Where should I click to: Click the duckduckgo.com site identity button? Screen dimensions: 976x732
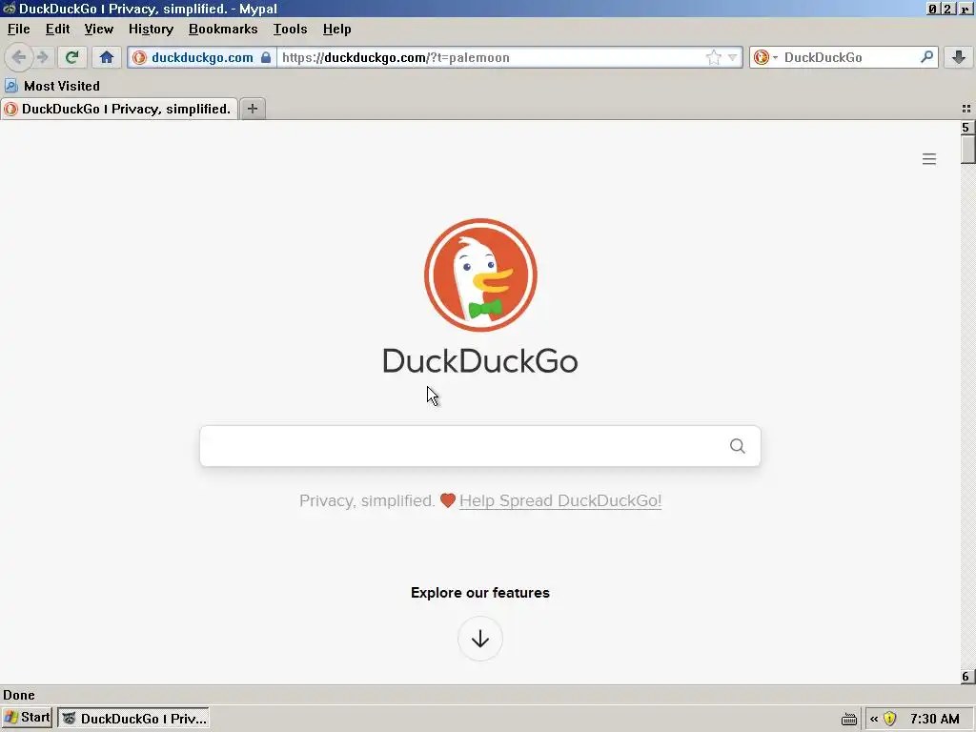pos(202,57)
